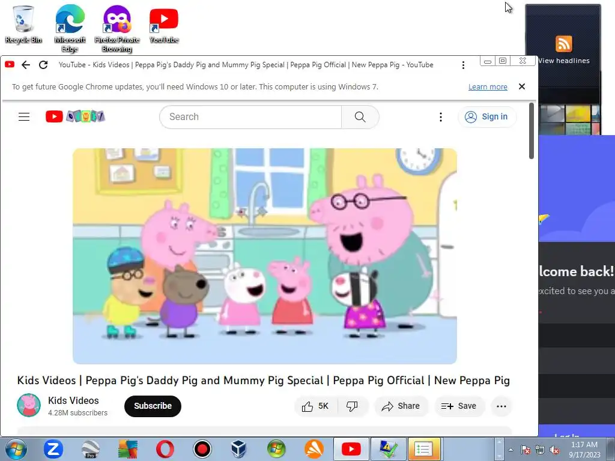Click the video title text
This screenshot has height=461, width=615.
click(263, 380)
